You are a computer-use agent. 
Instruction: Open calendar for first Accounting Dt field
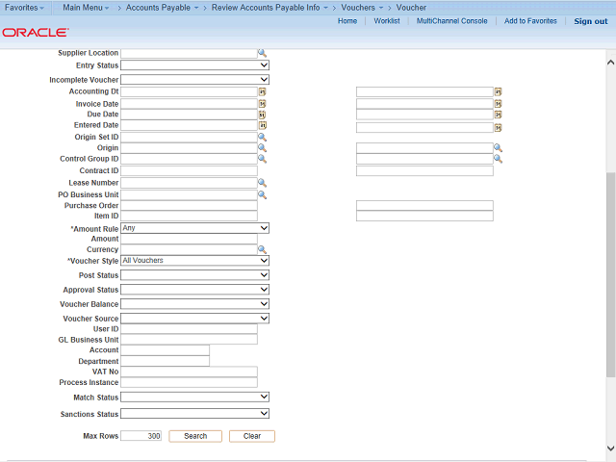[262, 91]
